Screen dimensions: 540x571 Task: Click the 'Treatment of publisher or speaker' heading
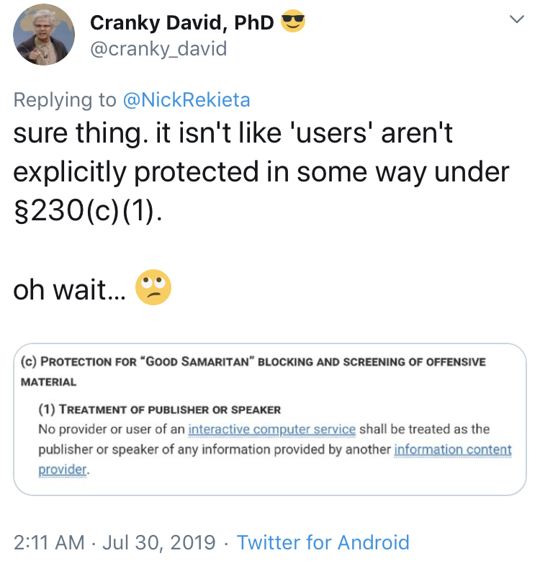point(160,409)
